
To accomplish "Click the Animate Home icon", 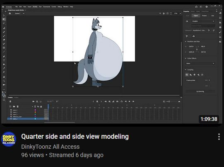I will click(x=3, y=7).
